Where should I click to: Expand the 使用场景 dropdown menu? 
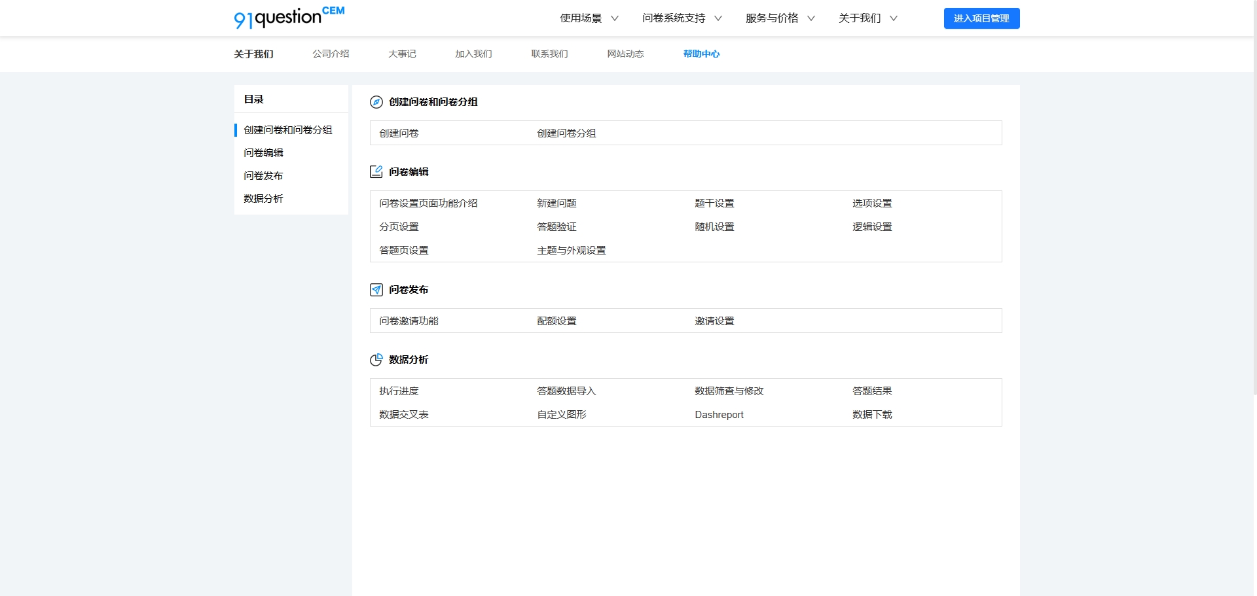589,18
